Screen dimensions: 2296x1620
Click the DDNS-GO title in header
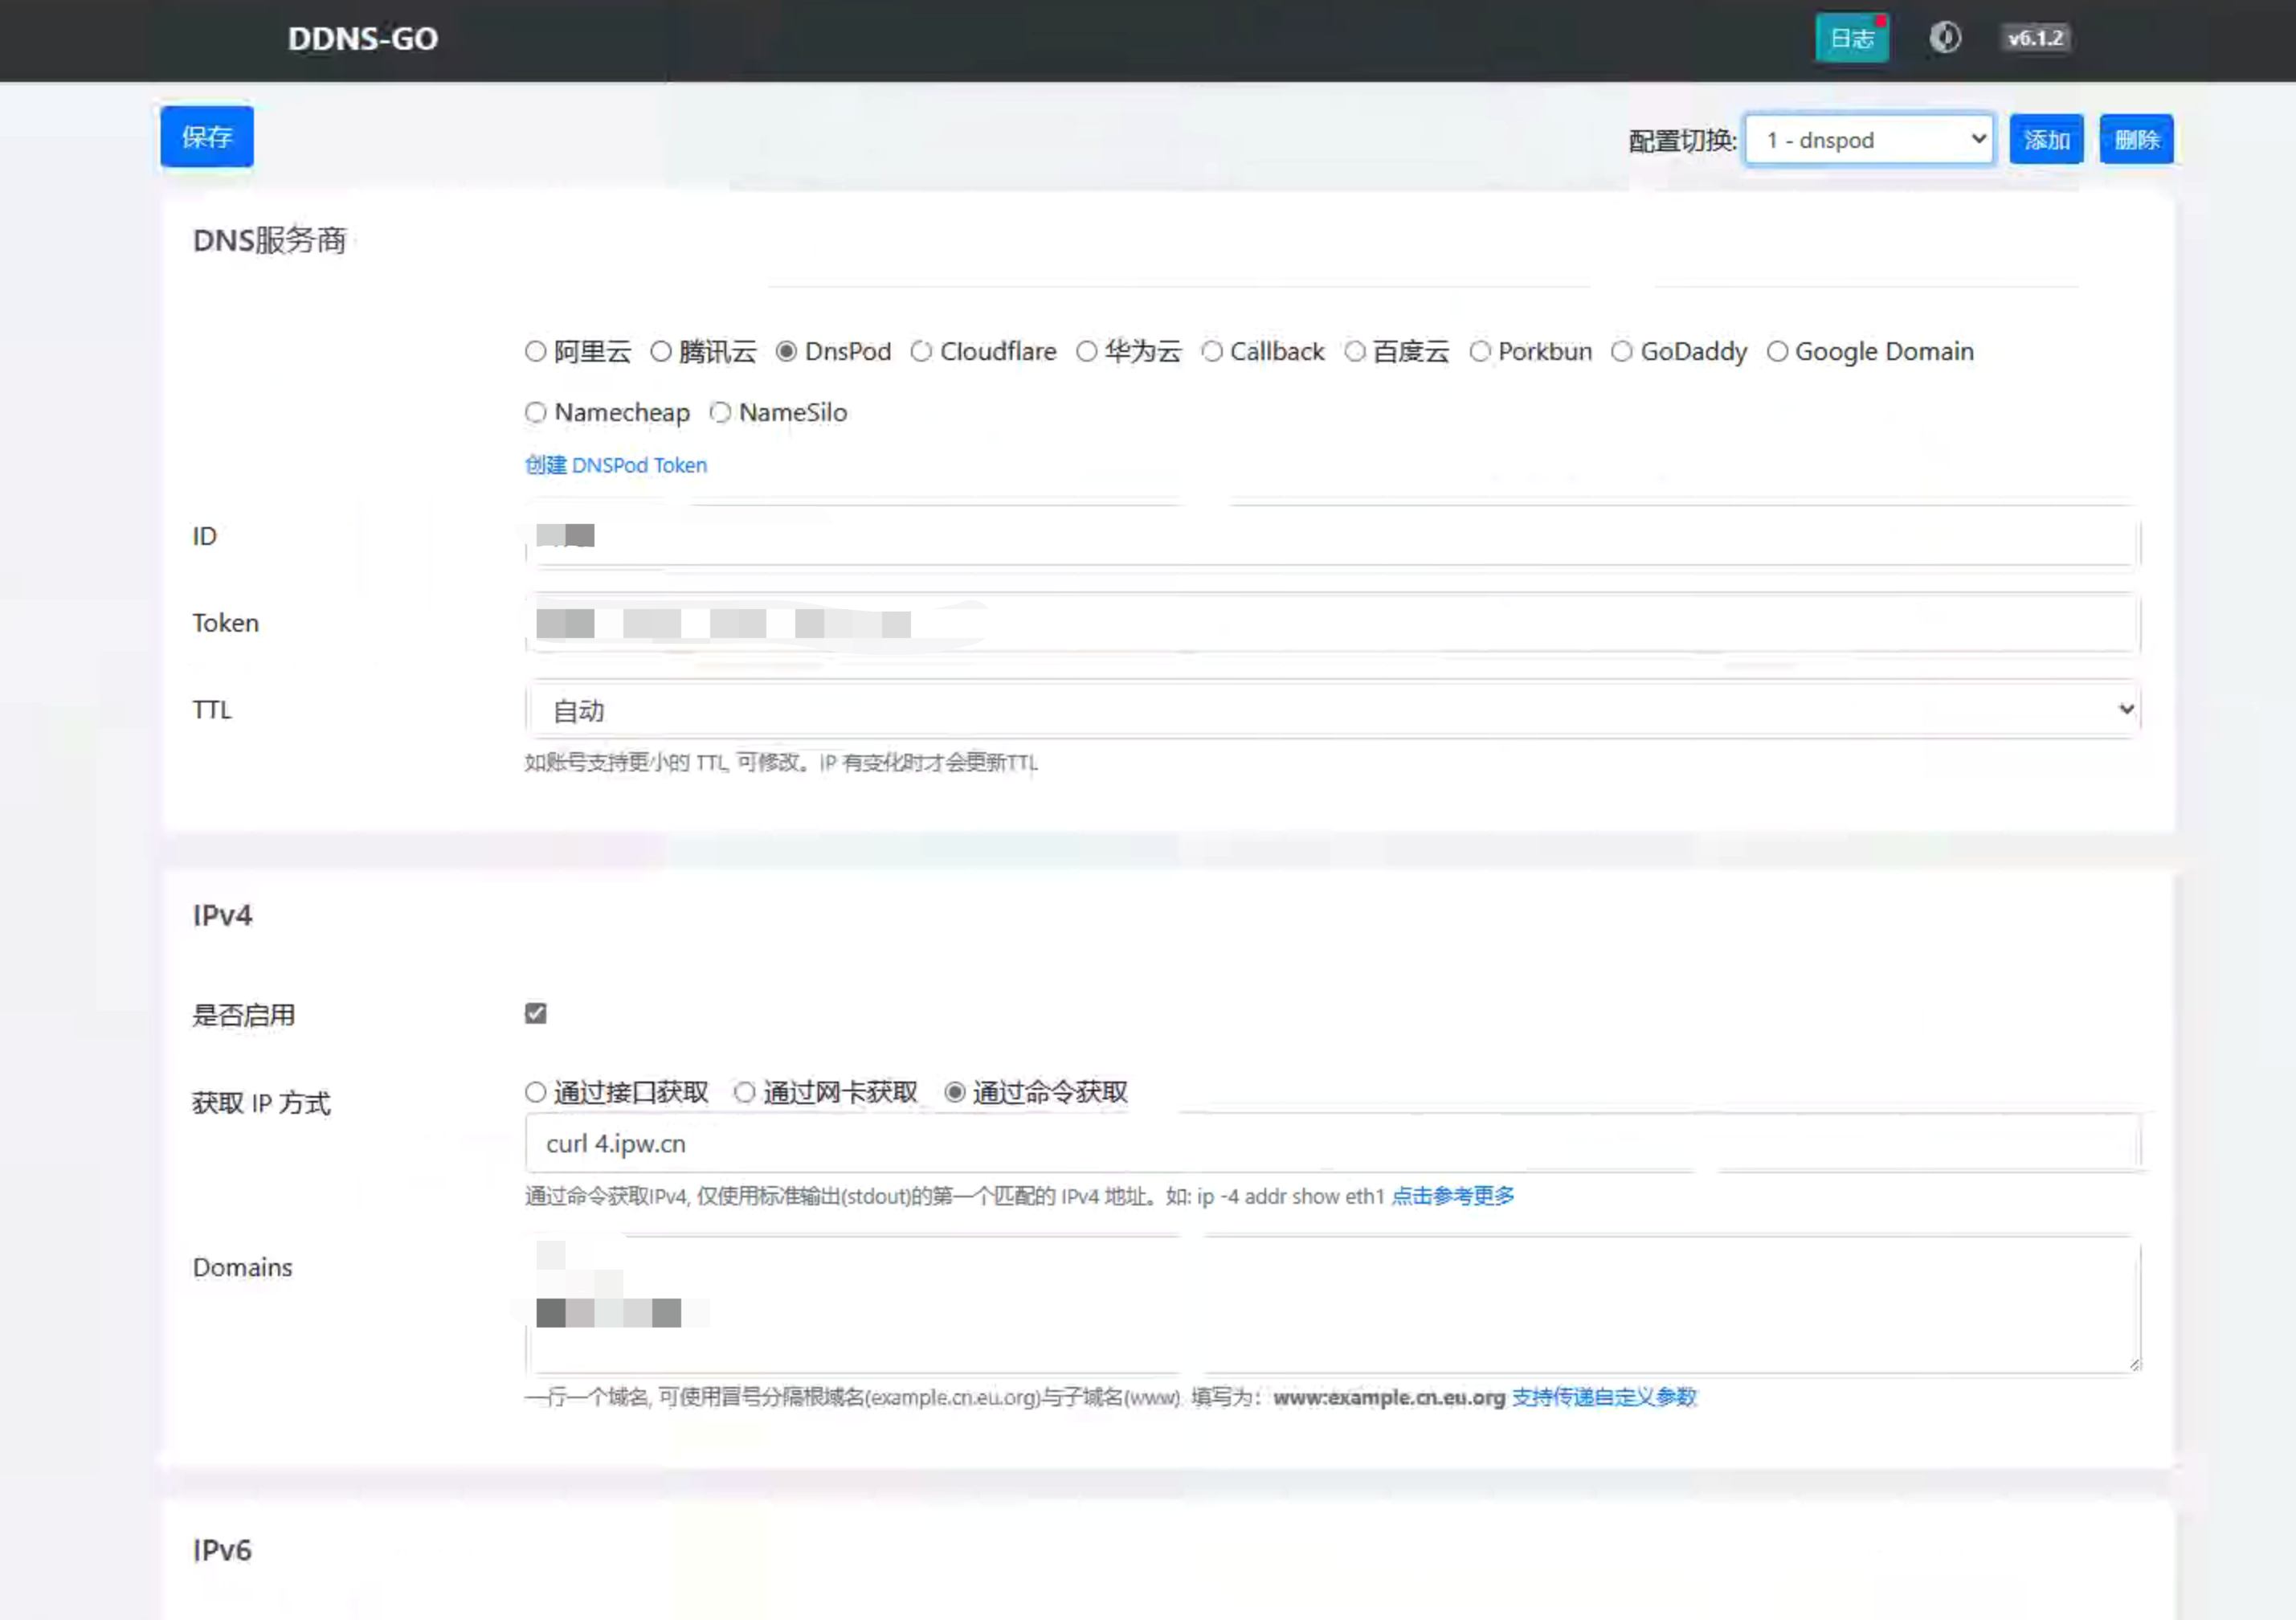[363, 39]
